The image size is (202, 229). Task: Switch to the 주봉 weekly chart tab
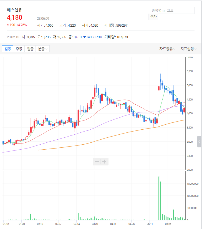point(19,49)
